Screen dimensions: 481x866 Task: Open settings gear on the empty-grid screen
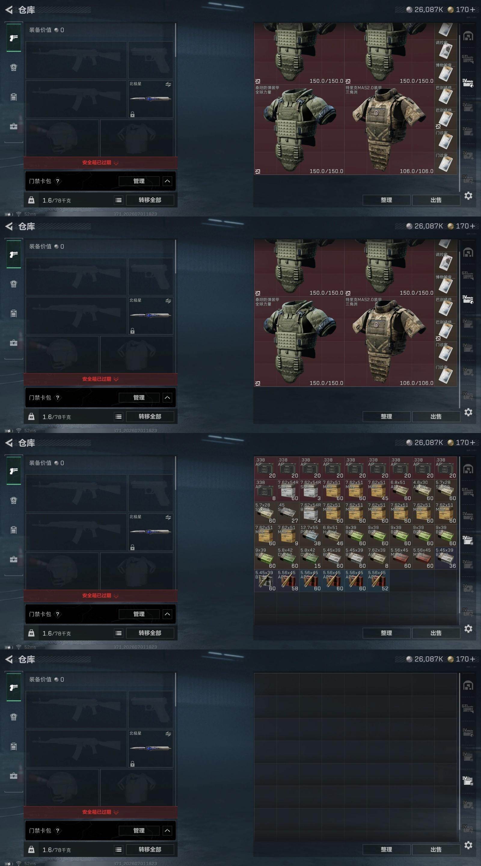click(x=468, y=845)
